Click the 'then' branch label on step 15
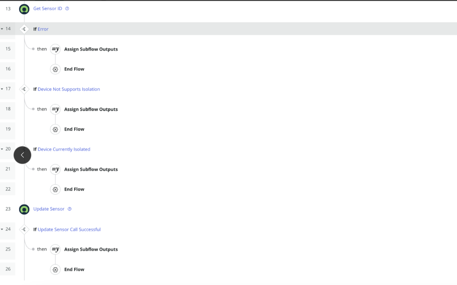 [x=42, y=49]
